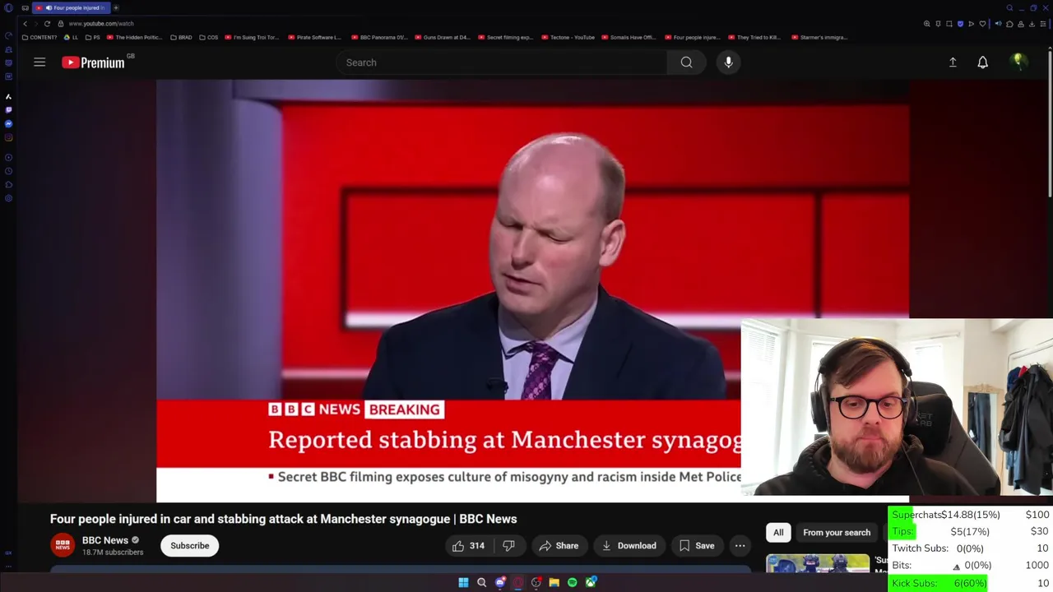Go back in browser history
1053x592 pixels.
point(25,24)
